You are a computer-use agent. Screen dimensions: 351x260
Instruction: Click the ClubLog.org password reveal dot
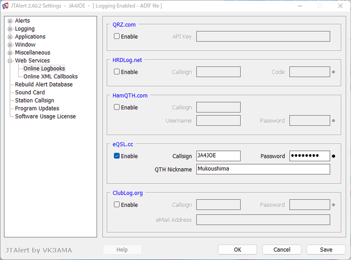click(x=333, y=205)
